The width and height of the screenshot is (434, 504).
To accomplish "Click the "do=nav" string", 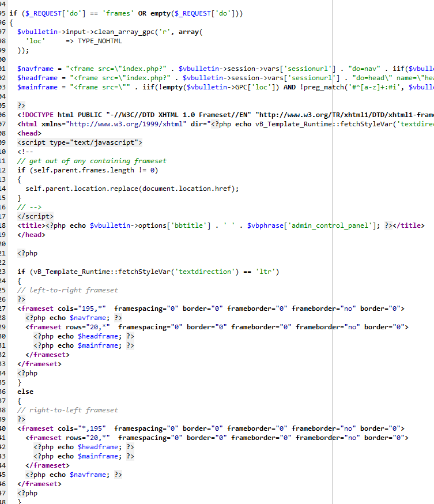I will point(364,69).
